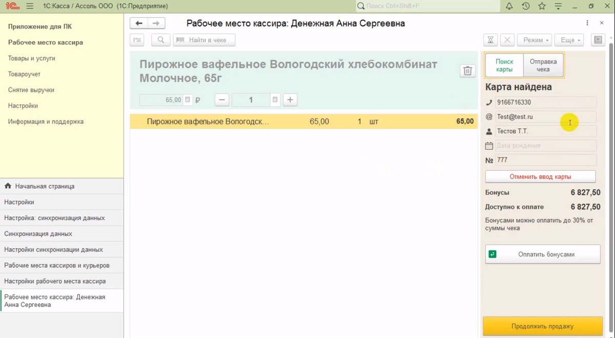Click the phone number field 9166716330
Screen dimensions: 615x338
(546, 102)
